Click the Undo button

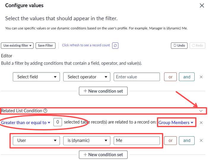(179, 45)
